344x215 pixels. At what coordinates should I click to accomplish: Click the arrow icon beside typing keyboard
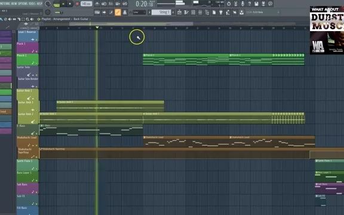104,13
